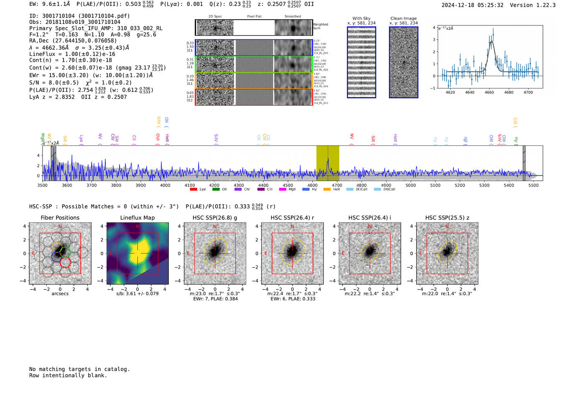The width and height of the screenshot is (585, 398).
Task: Click the s/b: 3.61 +/- 0.079 caption
Action: [x=137, y=294]
